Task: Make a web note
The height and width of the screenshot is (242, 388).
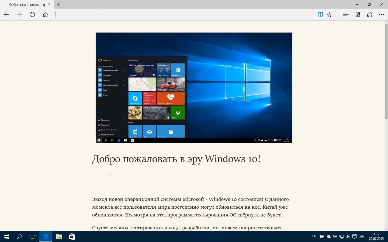Action: pos(358,15)
